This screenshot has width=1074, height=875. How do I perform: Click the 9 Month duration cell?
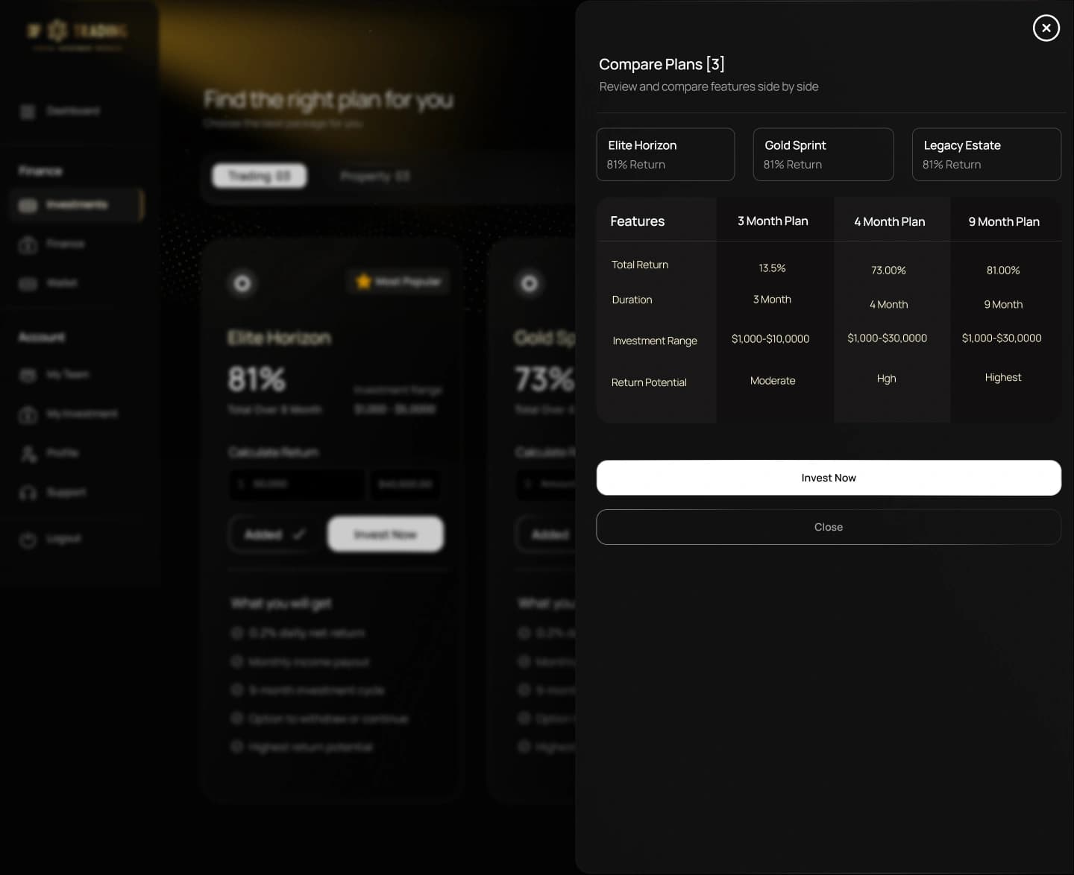(1003, 305)
